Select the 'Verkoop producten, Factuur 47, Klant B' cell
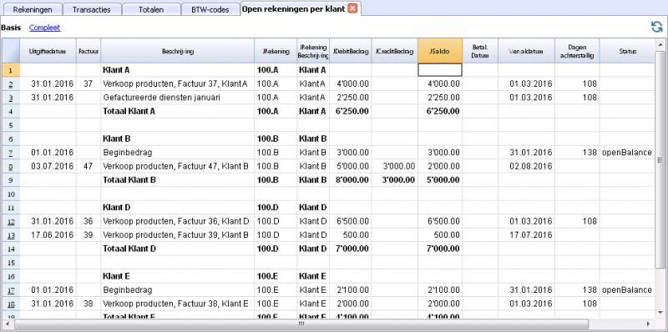 click(x=178, y=167)
